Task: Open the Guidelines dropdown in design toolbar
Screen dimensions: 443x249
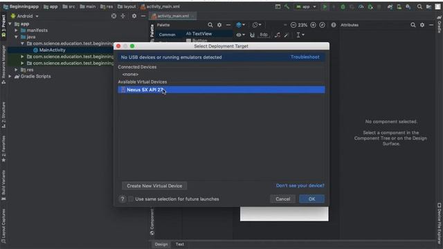Action: point(300,35)
